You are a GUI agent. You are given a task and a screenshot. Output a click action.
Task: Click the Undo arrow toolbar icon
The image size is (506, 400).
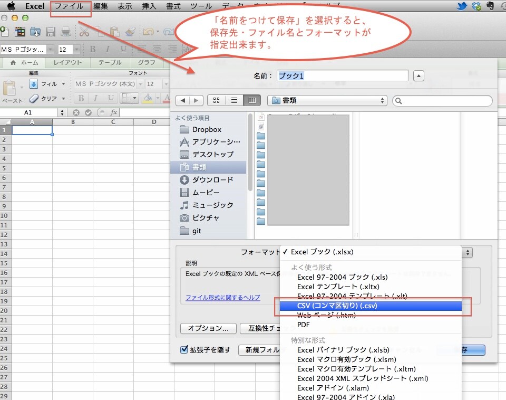click(149, 32)
